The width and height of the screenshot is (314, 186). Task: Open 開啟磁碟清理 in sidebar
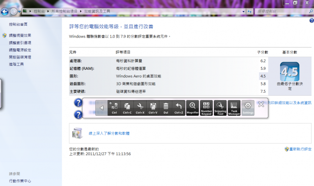[x=20, y=57]
